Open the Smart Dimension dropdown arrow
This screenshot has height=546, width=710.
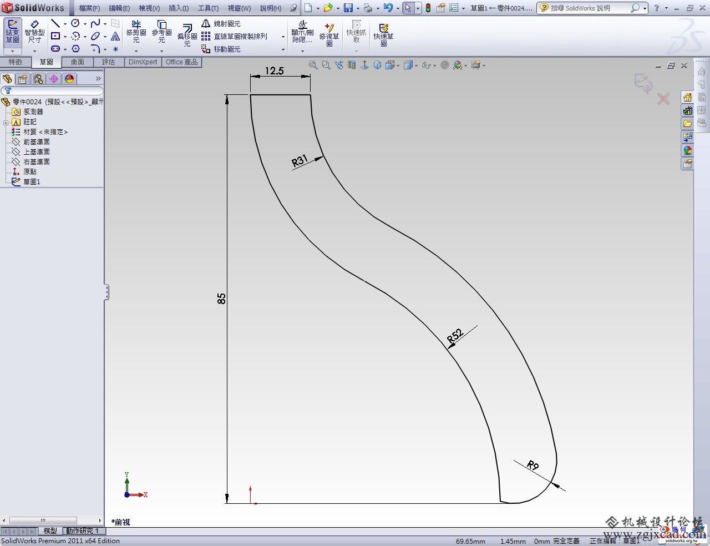click(34, 51)
